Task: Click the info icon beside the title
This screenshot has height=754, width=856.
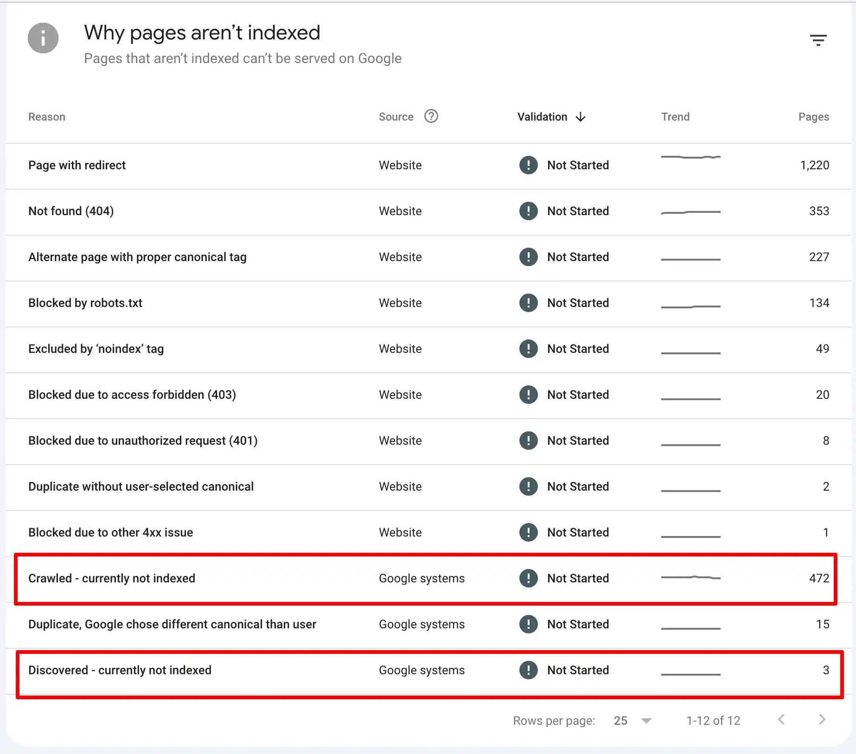Action: (43, 38)
